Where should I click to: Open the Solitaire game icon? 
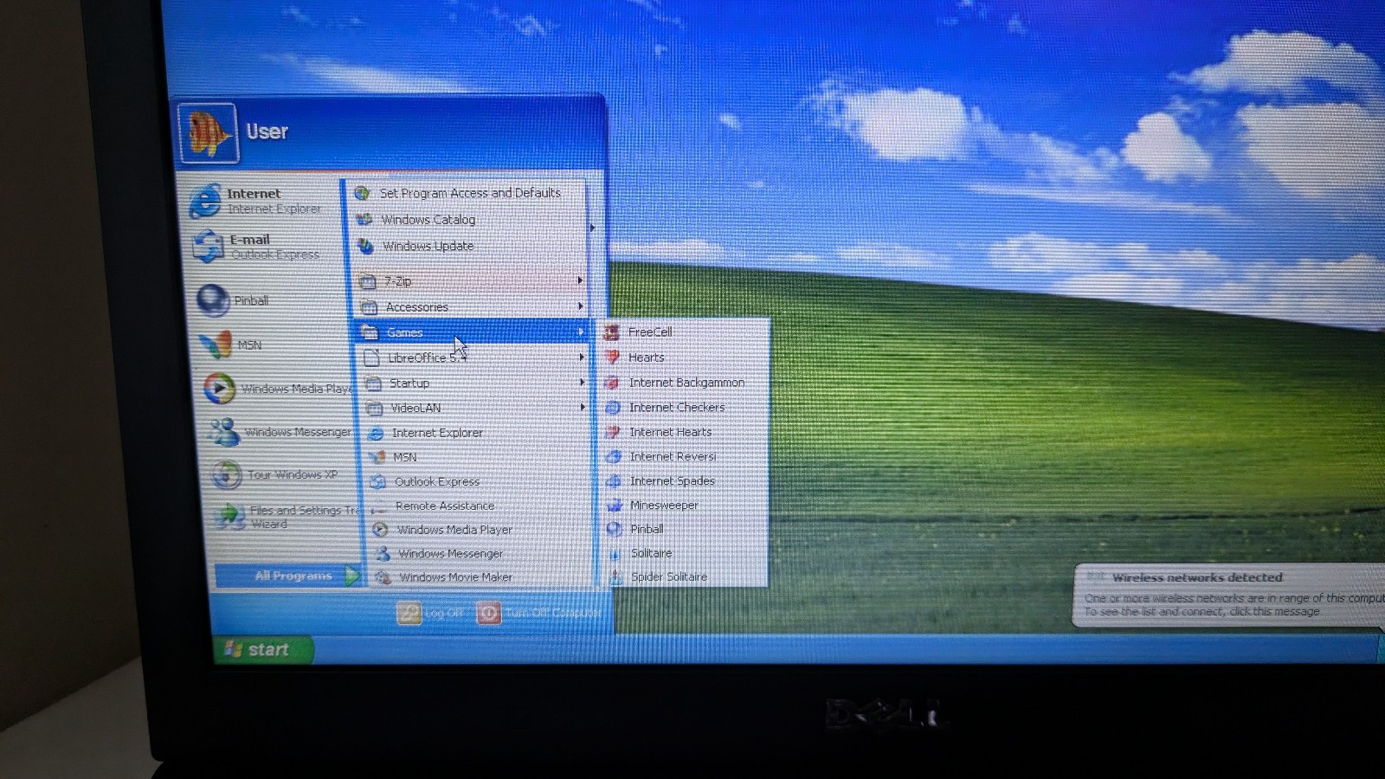pyautogui.click(x=615, y=553)
